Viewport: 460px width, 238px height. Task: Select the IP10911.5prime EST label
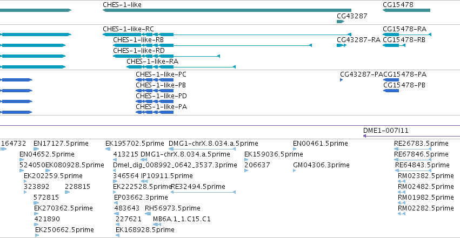point(167,176)
